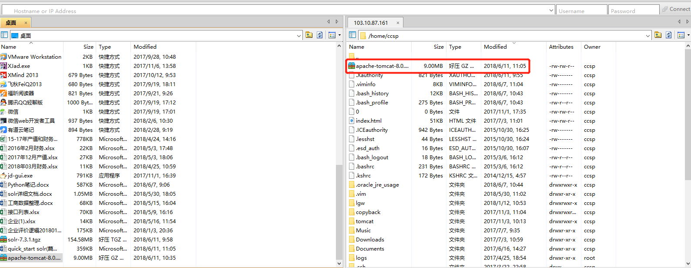Switch to the 103.10.87.161 session tab
This screenshot has width=691, height=268.
pos(371,23)
